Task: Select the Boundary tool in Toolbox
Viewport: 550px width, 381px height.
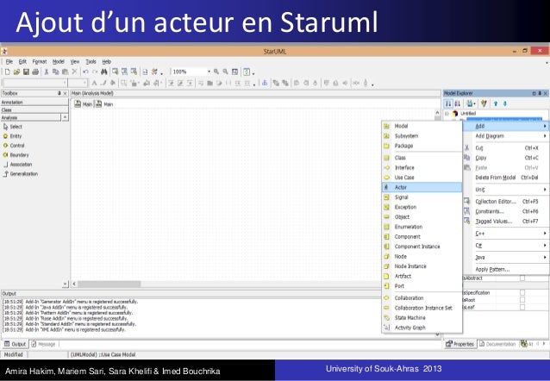Action: pos(16,155)
